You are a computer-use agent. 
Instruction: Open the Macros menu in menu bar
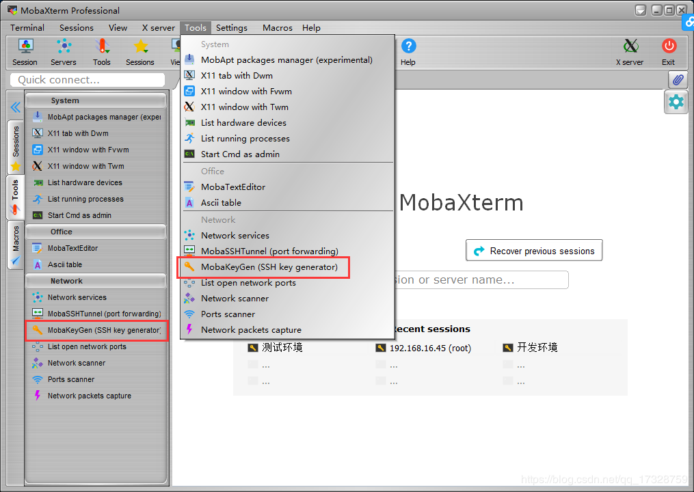[278, 28]
